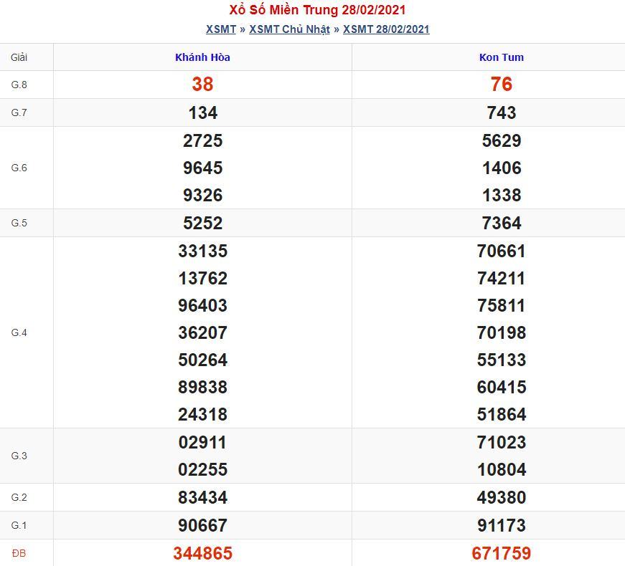
Task: Select Kon Tum G.1 number 91173
Action: pyautogui.click(x=502, y=525)
